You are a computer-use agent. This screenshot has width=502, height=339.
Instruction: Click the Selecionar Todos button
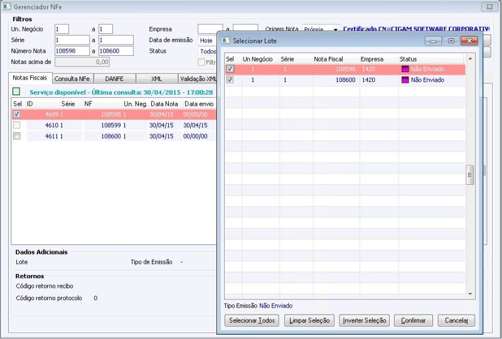tap(252, 320)
